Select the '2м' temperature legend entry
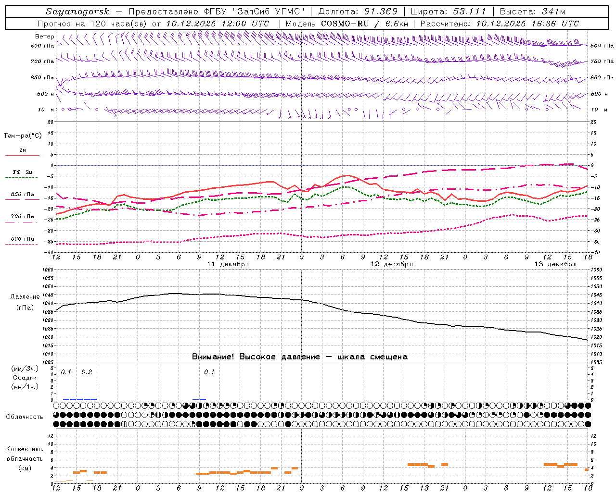 [23, 150]
